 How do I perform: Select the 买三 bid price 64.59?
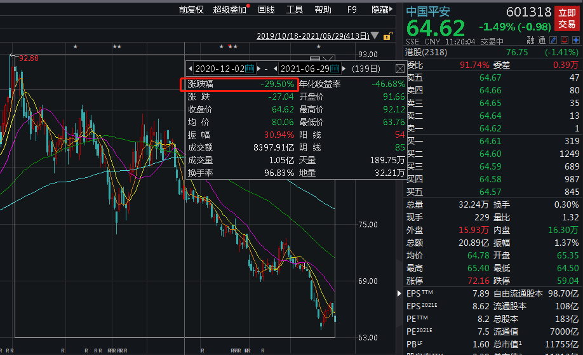point(490,166)
